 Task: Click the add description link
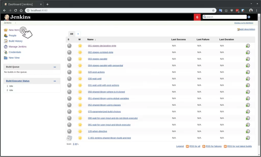pyautogui.click(x=247, y=29)
